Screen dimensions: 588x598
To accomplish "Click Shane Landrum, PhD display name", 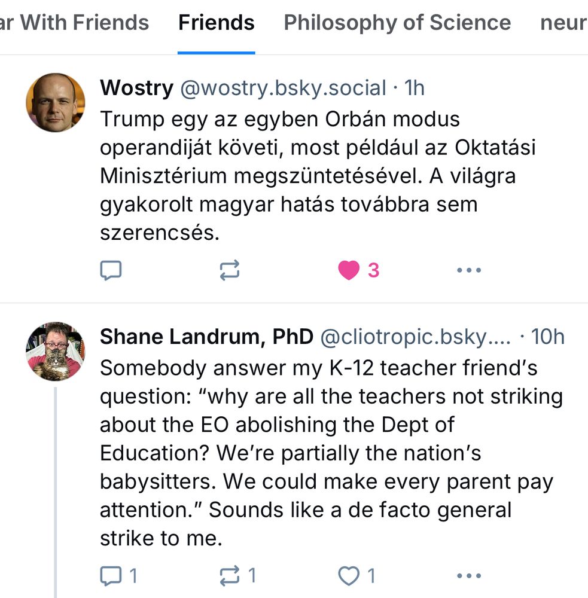I will click(206, 337).
